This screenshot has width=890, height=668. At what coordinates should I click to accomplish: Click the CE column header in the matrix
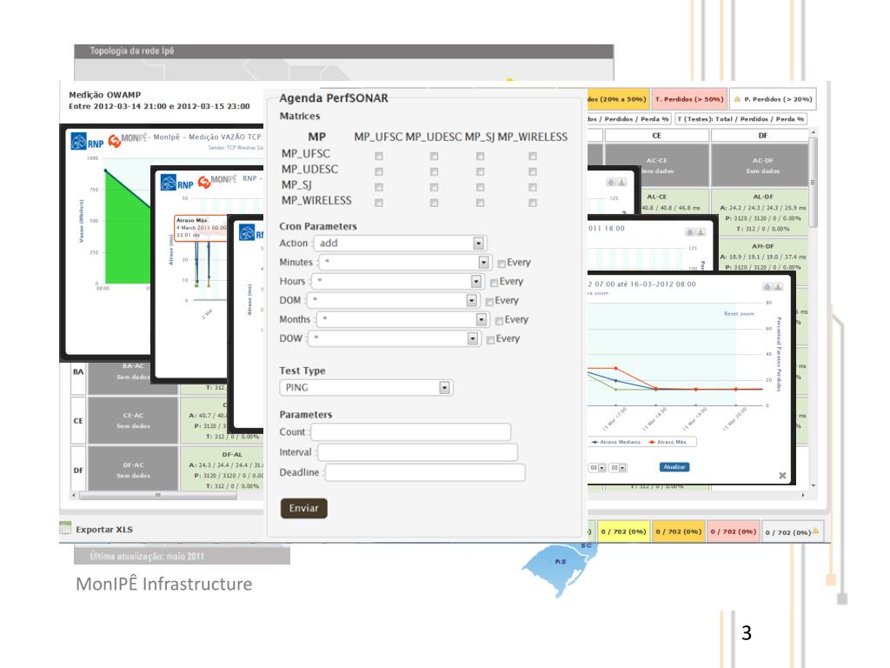(x=657, y=135)
